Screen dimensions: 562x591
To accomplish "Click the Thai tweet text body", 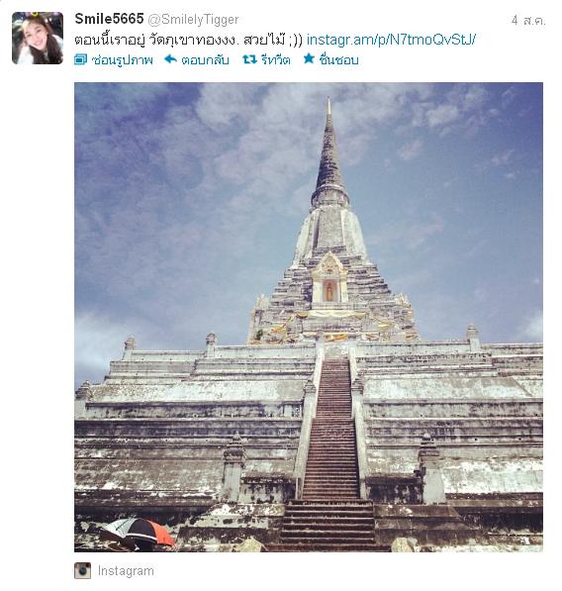I will (188, 40).
